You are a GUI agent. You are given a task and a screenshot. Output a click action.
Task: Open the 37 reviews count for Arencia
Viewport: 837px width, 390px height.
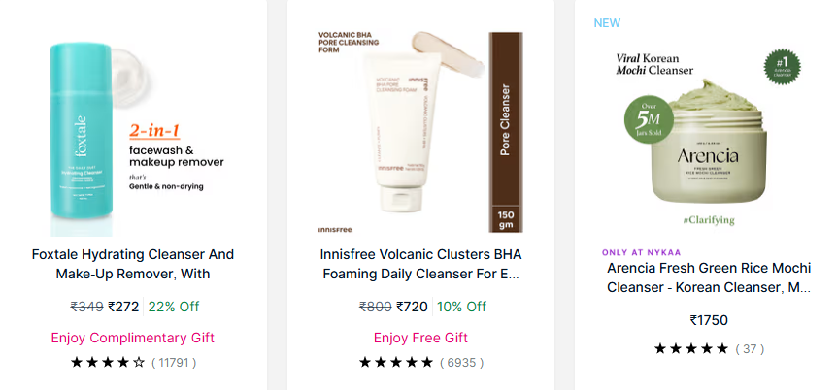click(749, 348)
